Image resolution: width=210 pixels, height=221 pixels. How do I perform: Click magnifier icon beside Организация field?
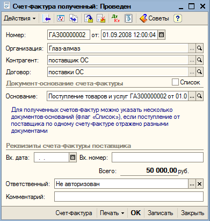199,48
